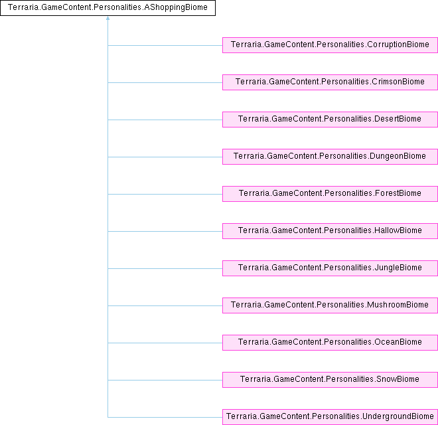Click the connector line leading to ForestBiome
438x425 pixels.
tap(165, 194)
